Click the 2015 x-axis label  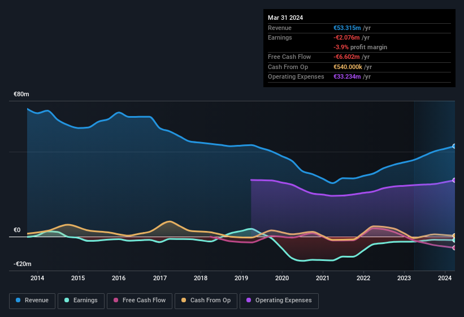(78, 278)
